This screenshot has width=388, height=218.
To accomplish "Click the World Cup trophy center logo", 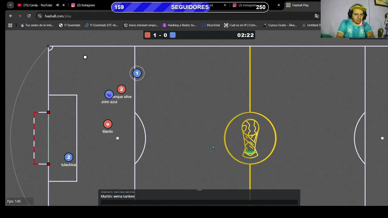I will [250, 138].
